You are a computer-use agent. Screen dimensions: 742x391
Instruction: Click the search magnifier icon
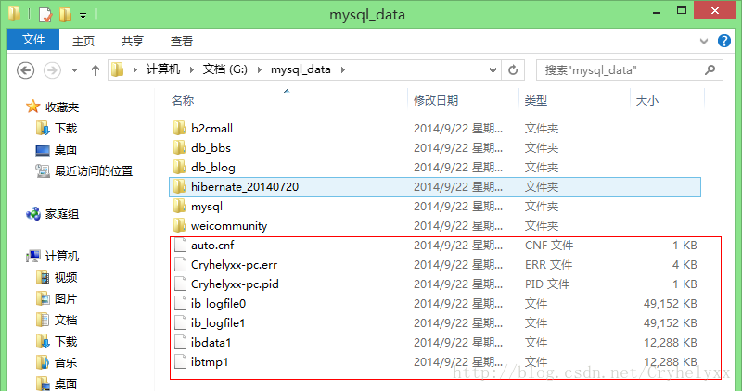point(710,70)
